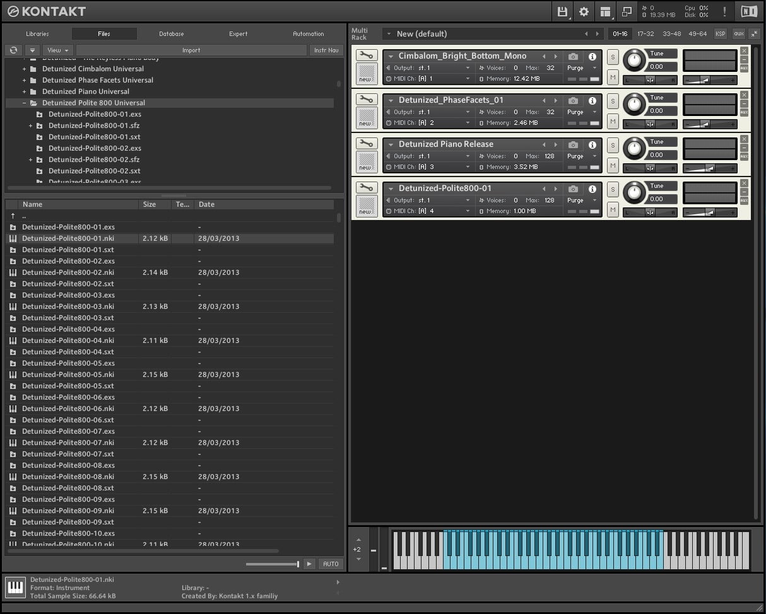
Task: Load next instrument arrow on Detunized_PhaseFacets_01
Action: [x=555, y=100]
